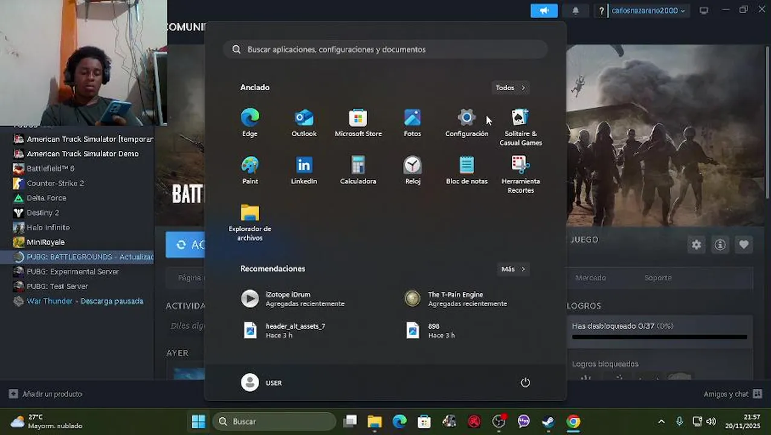Screen dimensions: 771x435
Task: Expand recommendations with Más button
Action: (514, 269)
